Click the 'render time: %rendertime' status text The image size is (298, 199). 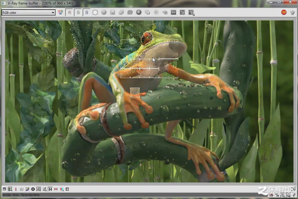coord(21,195)
